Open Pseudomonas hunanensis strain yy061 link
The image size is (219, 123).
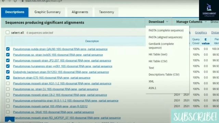coord(63,66)
